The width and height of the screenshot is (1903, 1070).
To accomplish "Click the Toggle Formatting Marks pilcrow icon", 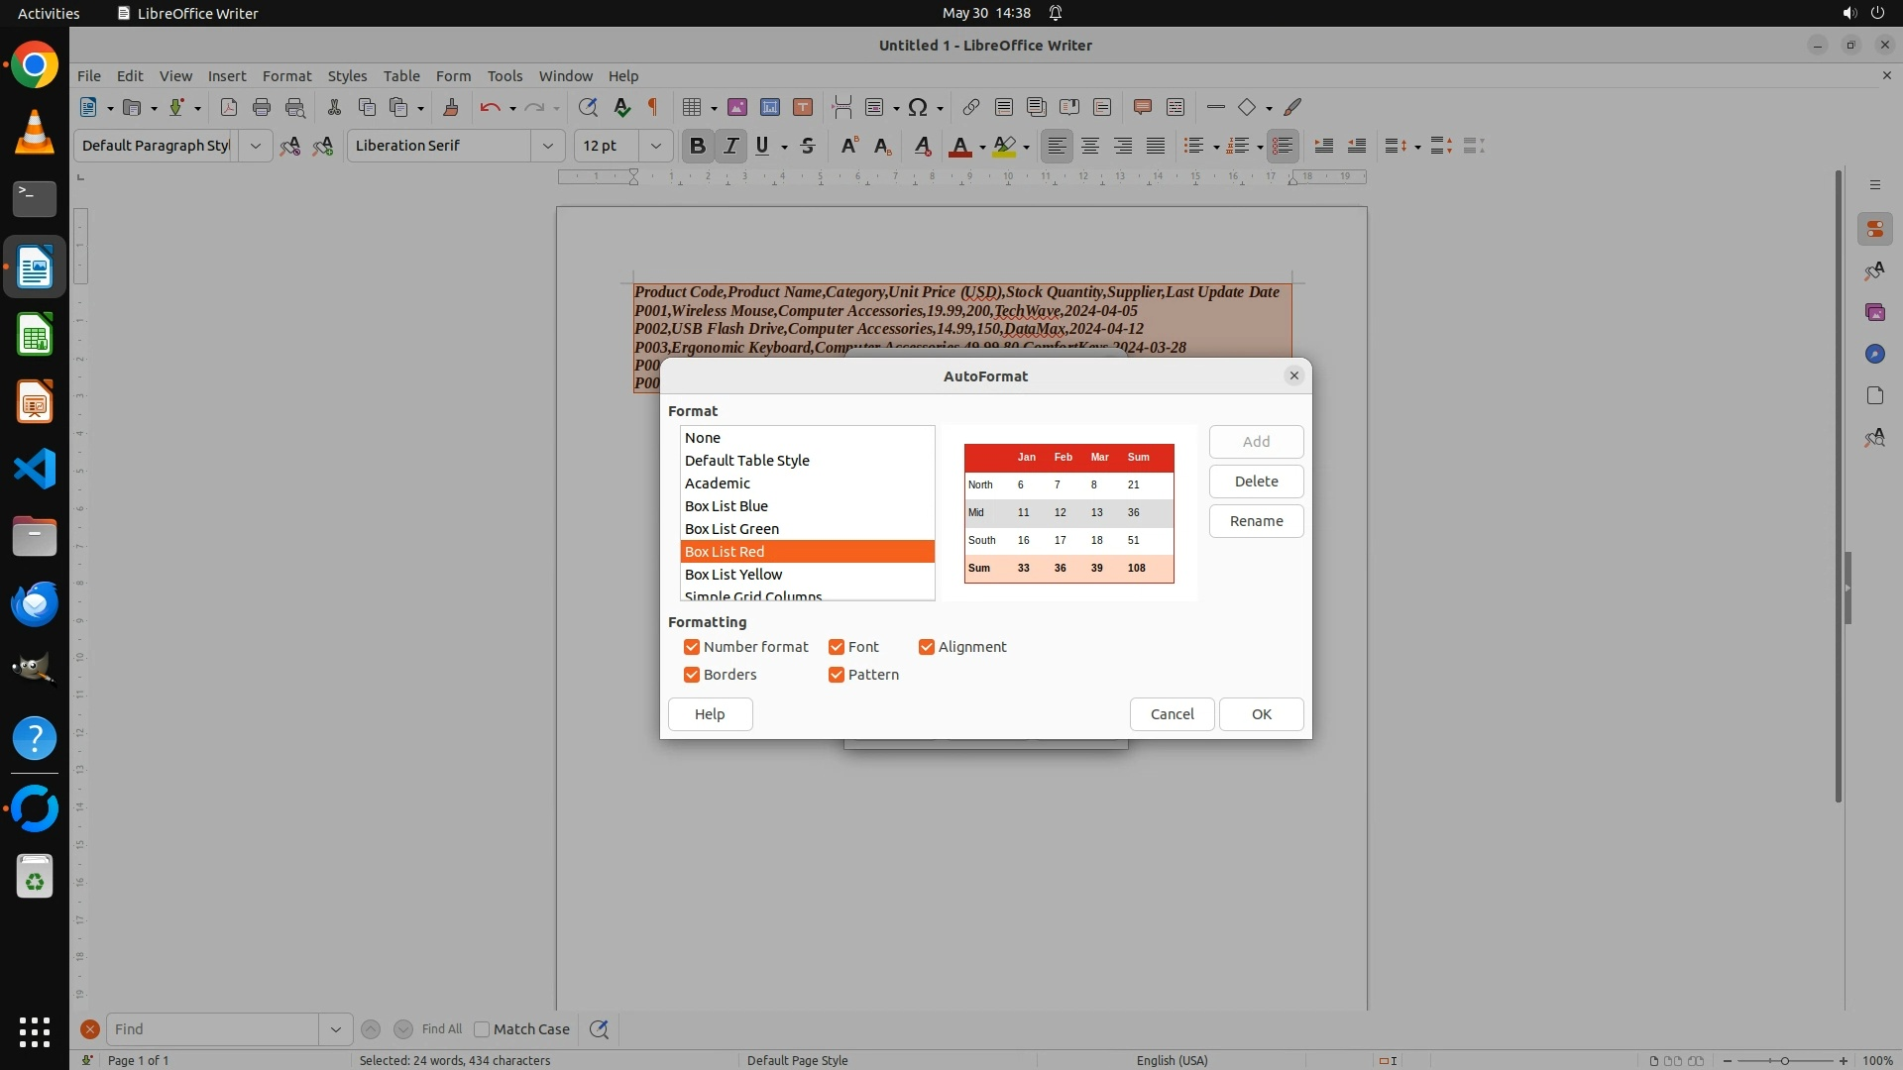I will tap(652, 107).
